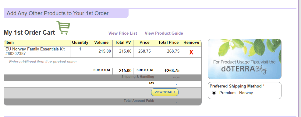Click the Total PV column header
The height and width of the screenshot is (117, 301).
123,43
